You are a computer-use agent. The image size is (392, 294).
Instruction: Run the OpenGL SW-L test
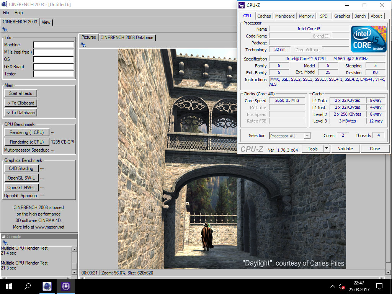tap(21, 178)
